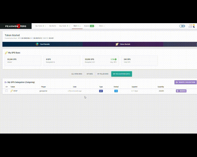The width and height of the screenshot is (197, 157).
Task: Sort by the Expired column header
Action: pos(135,87)
